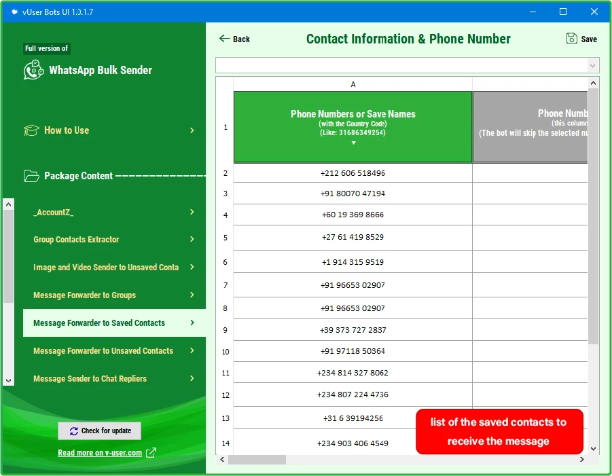Click the table scroll left arrow
Image resolution: width=612 pixels, height=476 pixels.
222,460
